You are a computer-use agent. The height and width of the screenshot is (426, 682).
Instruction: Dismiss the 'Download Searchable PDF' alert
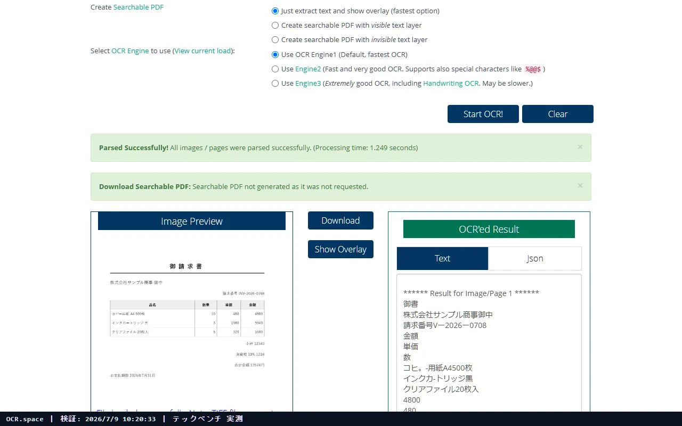coord(580,186)
